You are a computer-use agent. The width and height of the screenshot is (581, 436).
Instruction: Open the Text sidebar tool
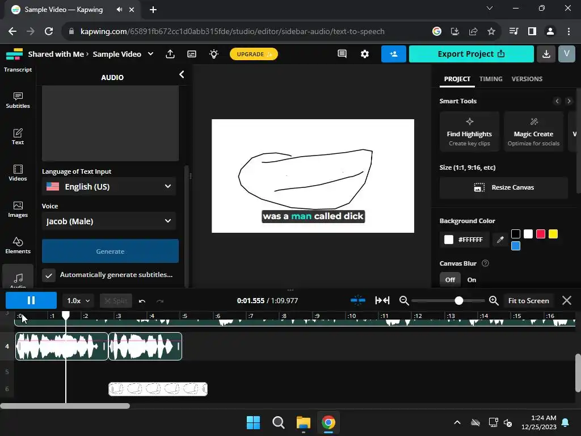[x=18, y=137]
